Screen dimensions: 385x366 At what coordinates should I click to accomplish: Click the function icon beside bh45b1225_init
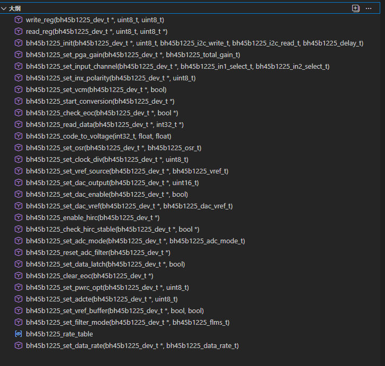[x=19, y=43]
